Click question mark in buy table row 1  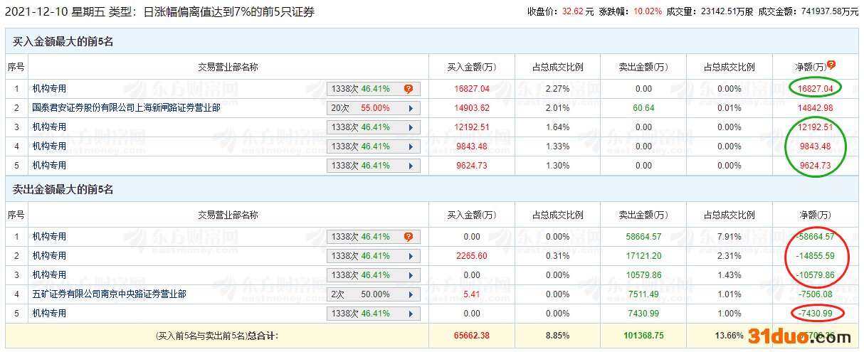pos(409,89)
